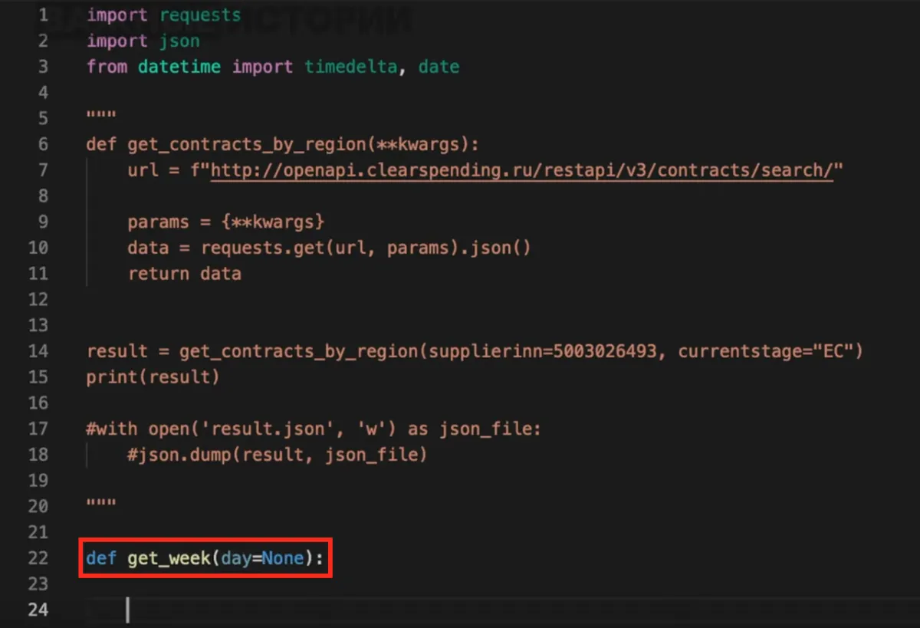The height and width of the screenshot is (628, 920).
Task: Open the openapi.clearspending.ru URL link
Action: point(521,170)
